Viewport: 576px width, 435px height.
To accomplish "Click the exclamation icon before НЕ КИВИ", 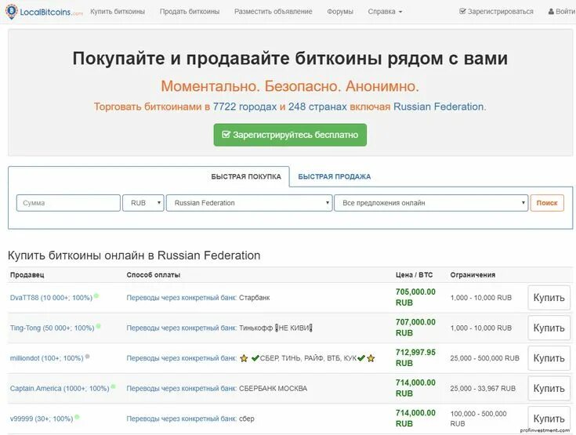I will click(x=277, y=328).
